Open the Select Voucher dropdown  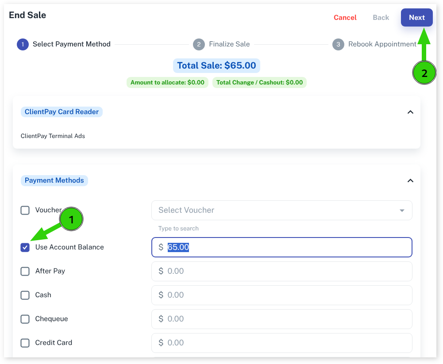[281, 210]
